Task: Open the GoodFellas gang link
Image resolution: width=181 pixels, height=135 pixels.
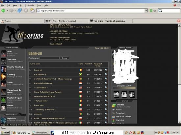Action: (x=41, y=88)
